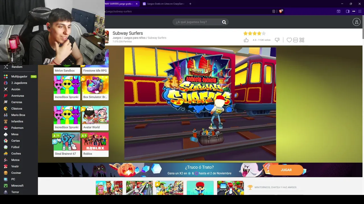Select the Vestir category
The image size is (364, 204).
[x=15, y=166]
